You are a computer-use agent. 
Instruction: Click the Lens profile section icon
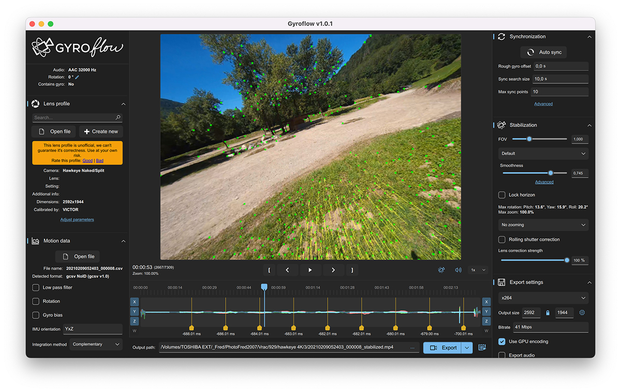(36, 104)
